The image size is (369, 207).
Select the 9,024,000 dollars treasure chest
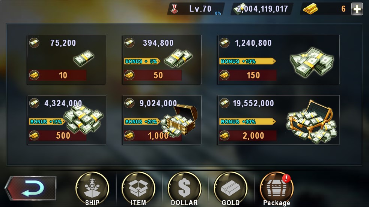click(162, 120)
